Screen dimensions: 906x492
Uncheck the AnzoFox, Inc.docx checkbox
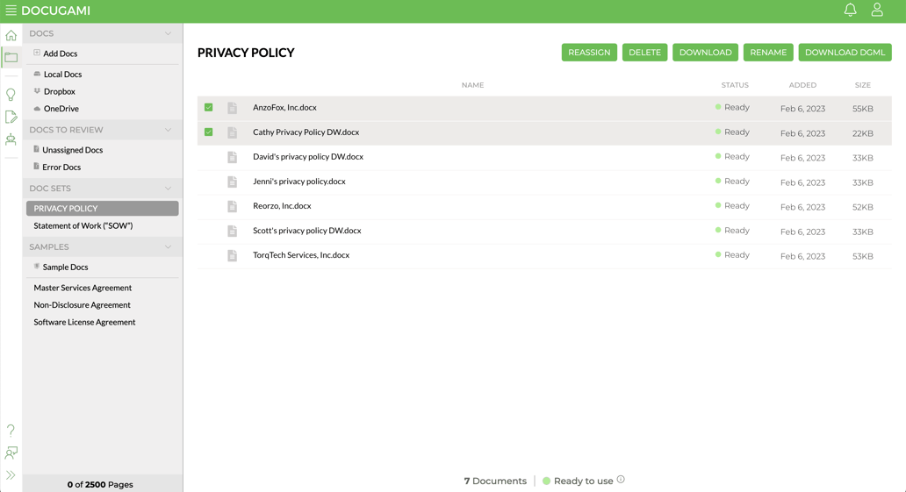[x=209, y=108]
